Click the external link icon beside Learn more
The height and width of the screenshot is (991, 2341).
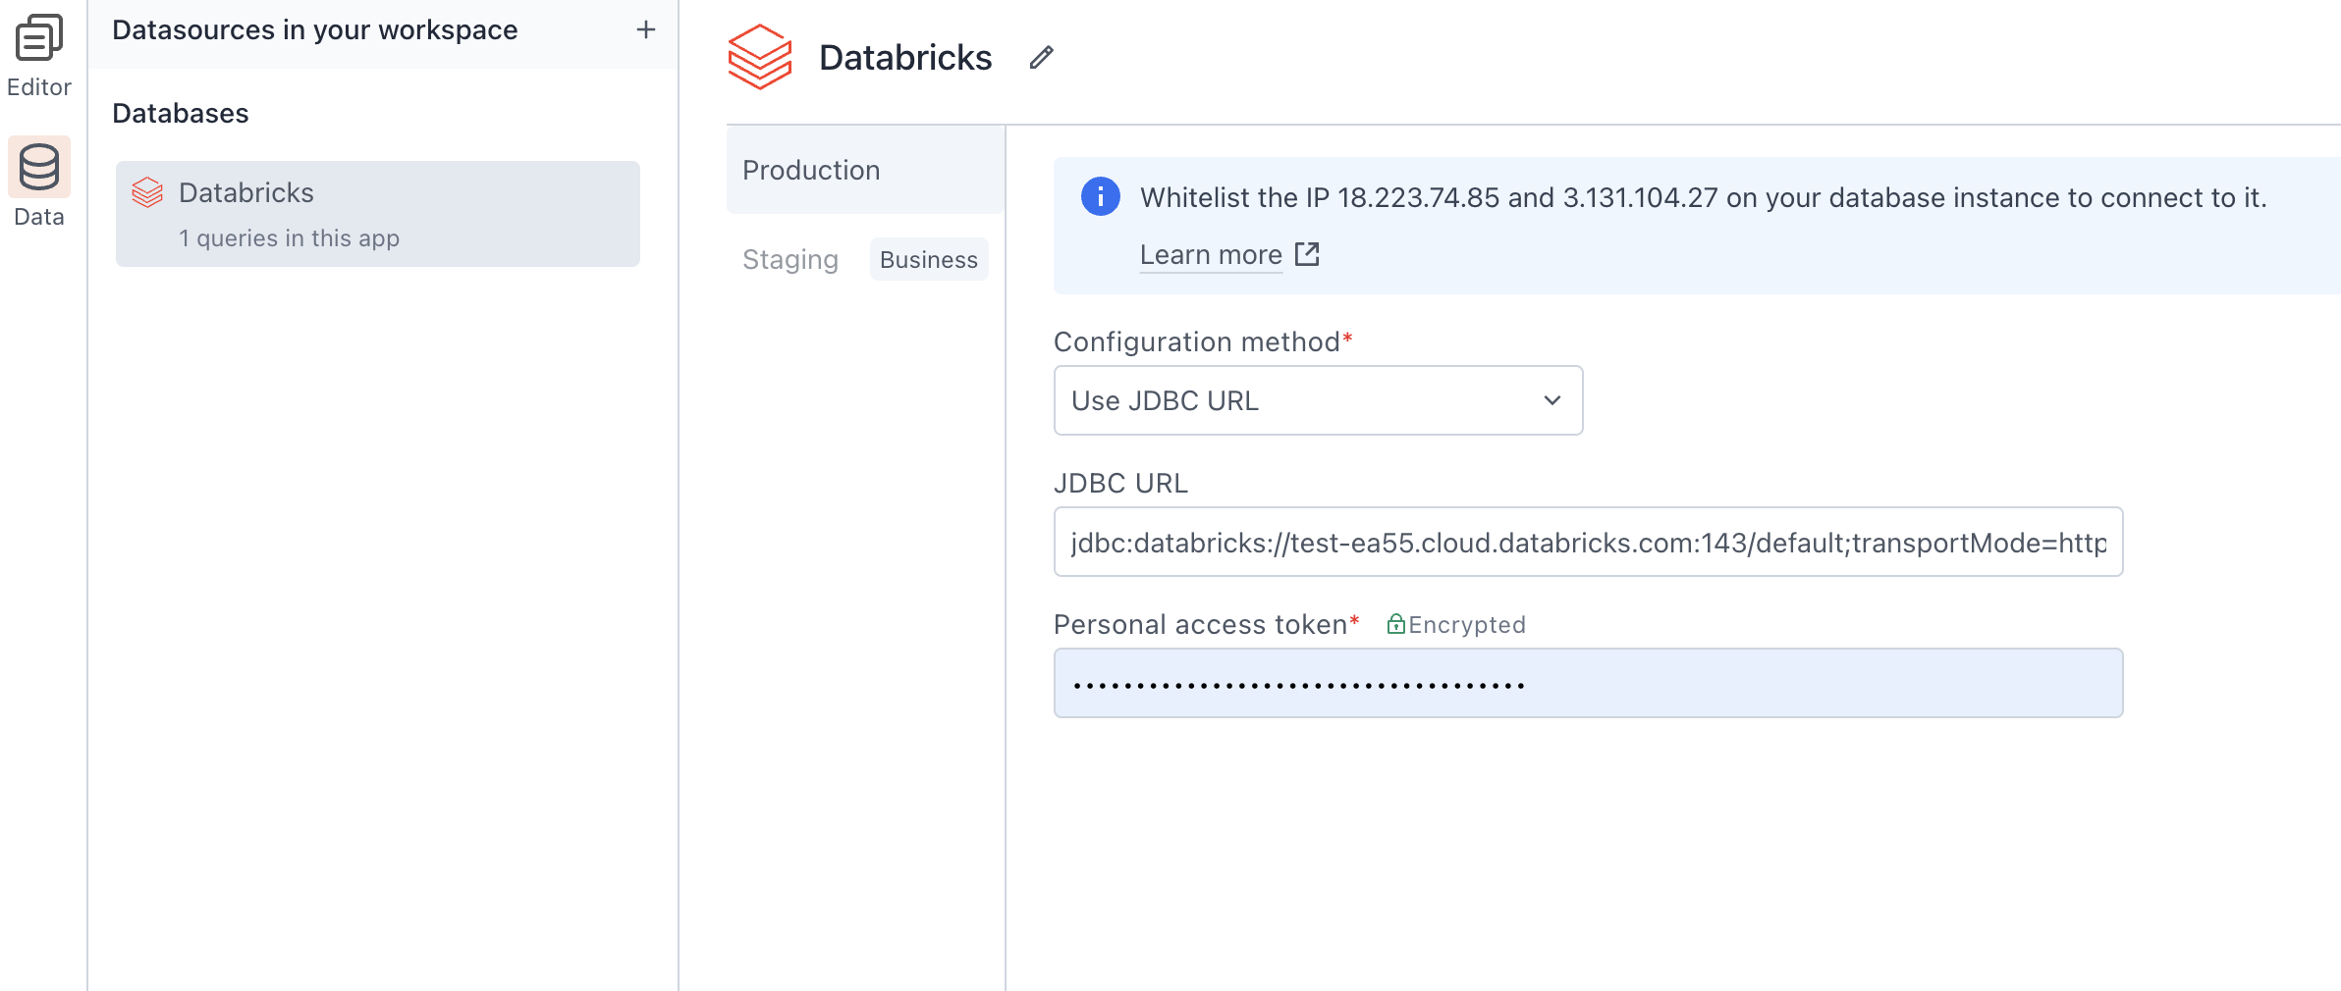[x=1308, y=254]
